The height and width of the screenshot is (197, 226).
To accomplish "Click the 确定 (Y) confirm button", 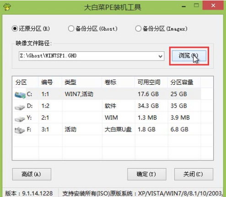I will tap(147, 174).
